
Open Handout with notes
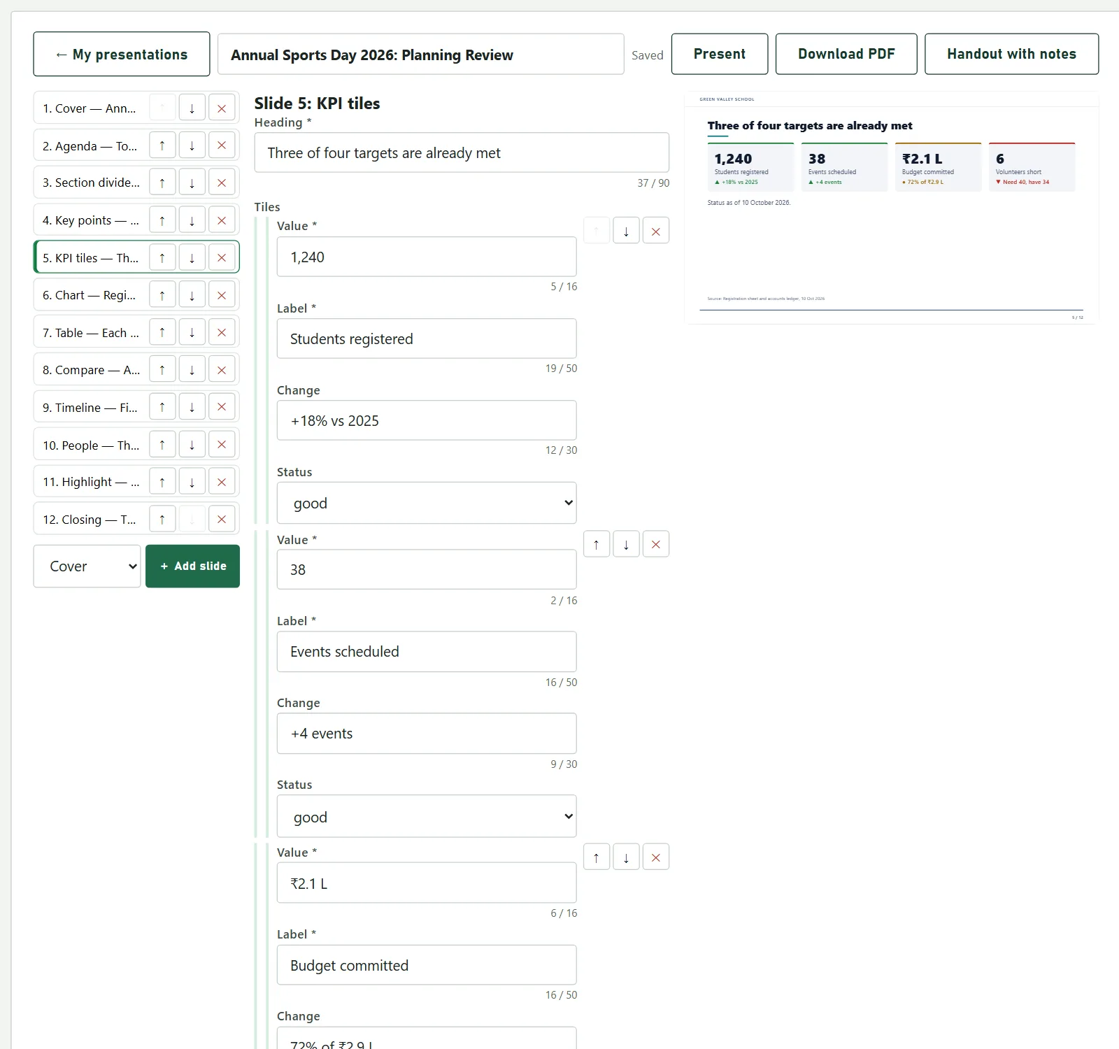click(x=1011, y=54)
